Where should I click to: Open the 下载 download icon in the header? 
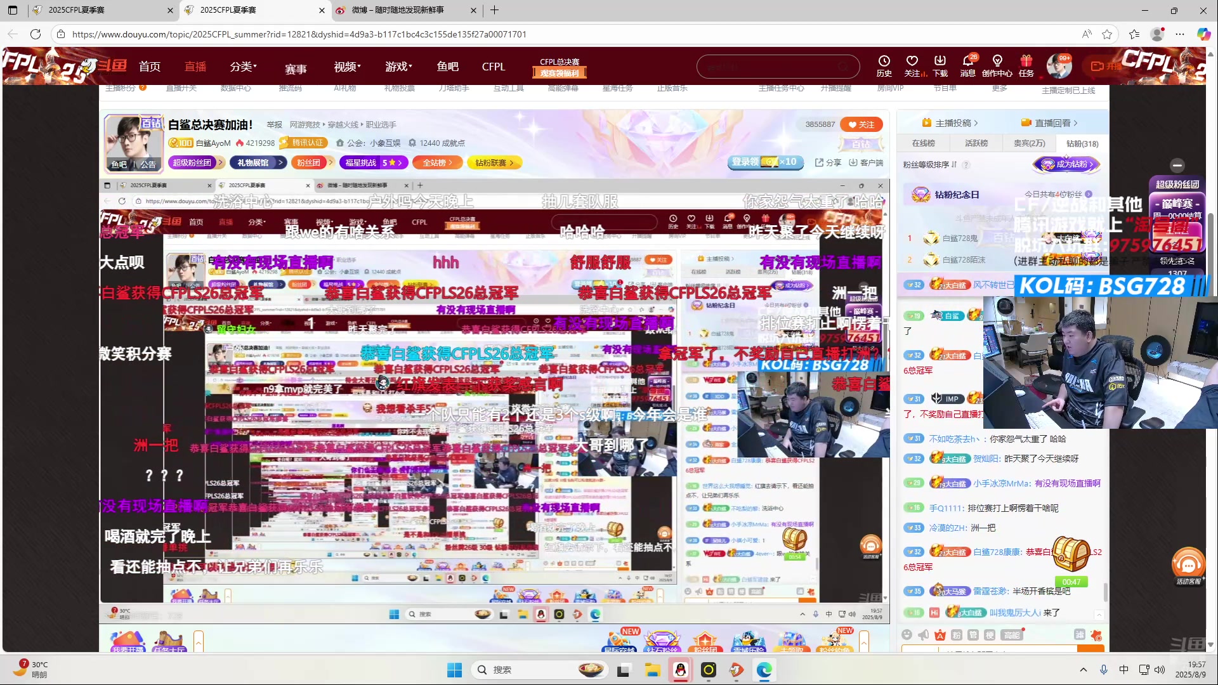click(x=940, y=65)
